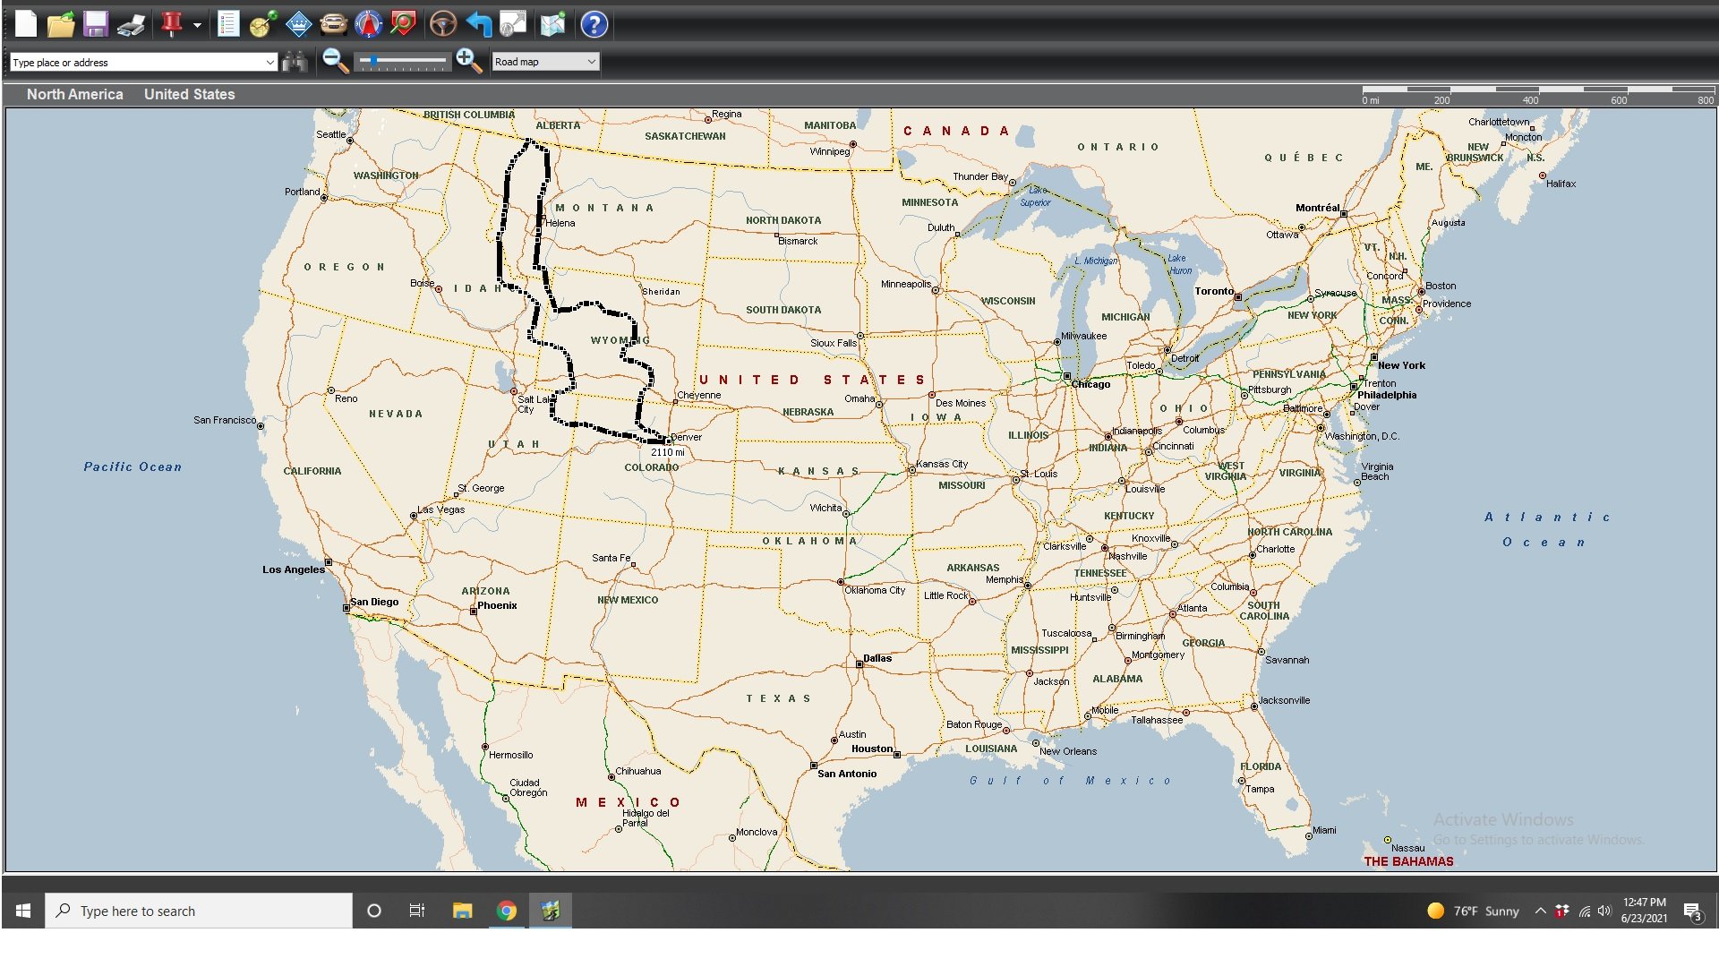Open File Explorer from taskbar
Screen dimensions: 1719x967
[462, 911]
